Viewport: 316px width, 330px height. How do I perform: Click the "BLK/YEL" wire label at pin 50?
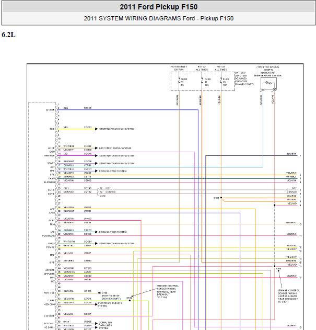pyautogui.click(x=68, y=291)
